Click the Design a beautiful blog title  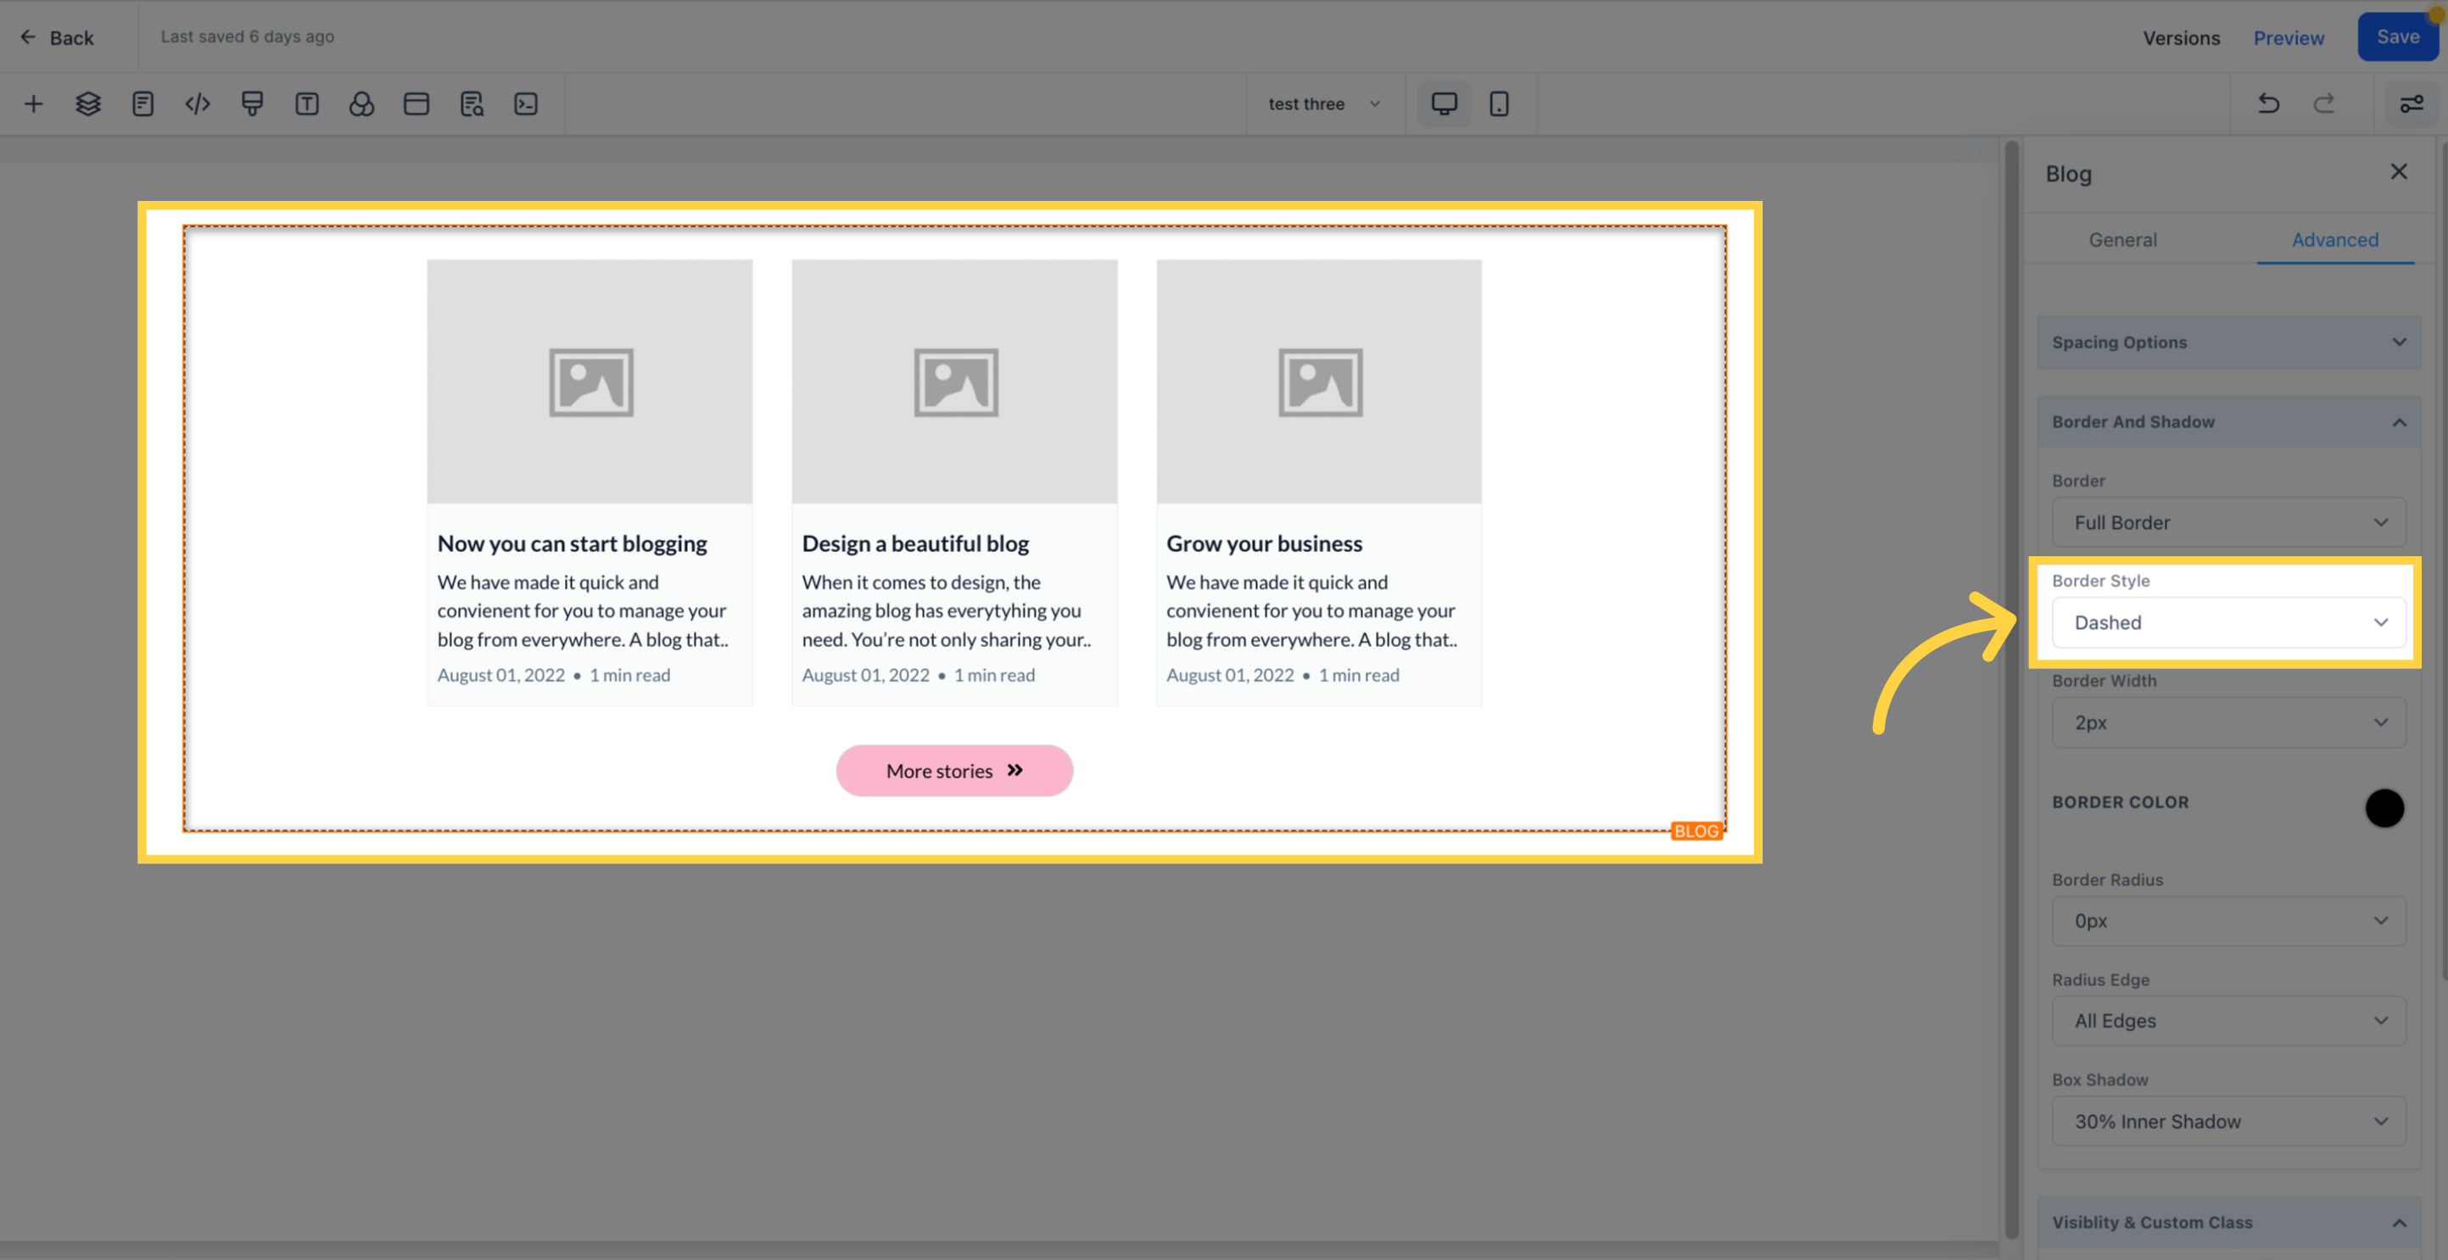coord(915,544)
